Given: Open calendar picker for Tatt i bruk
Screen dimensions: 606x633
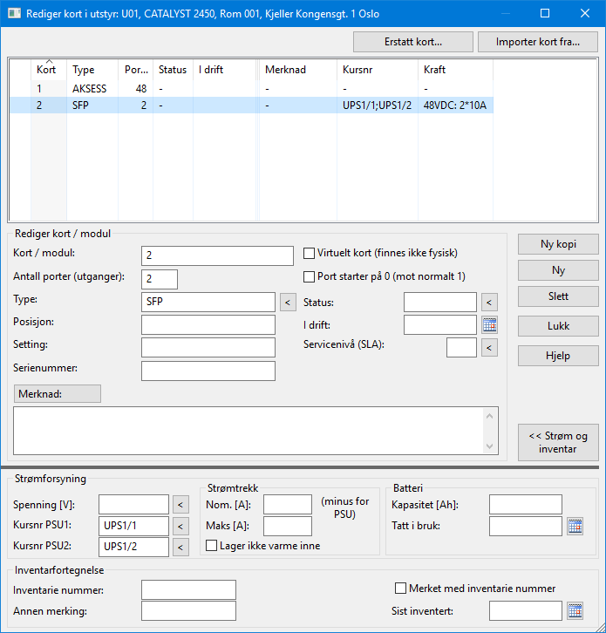Looking at the screenshot, I should [575, 526].
